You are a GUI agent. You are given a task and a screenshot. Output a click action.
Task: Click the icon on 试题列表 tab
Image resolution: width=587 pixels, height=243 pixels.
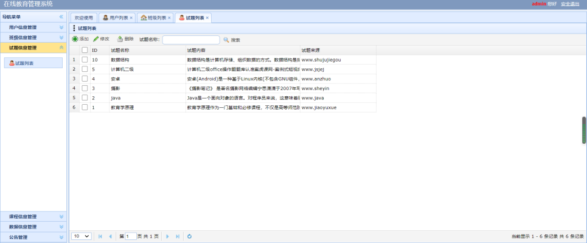coord(181,18)
